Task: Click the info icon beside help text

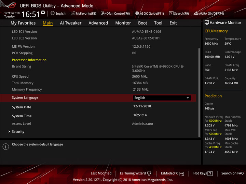Action: [6, 147]
